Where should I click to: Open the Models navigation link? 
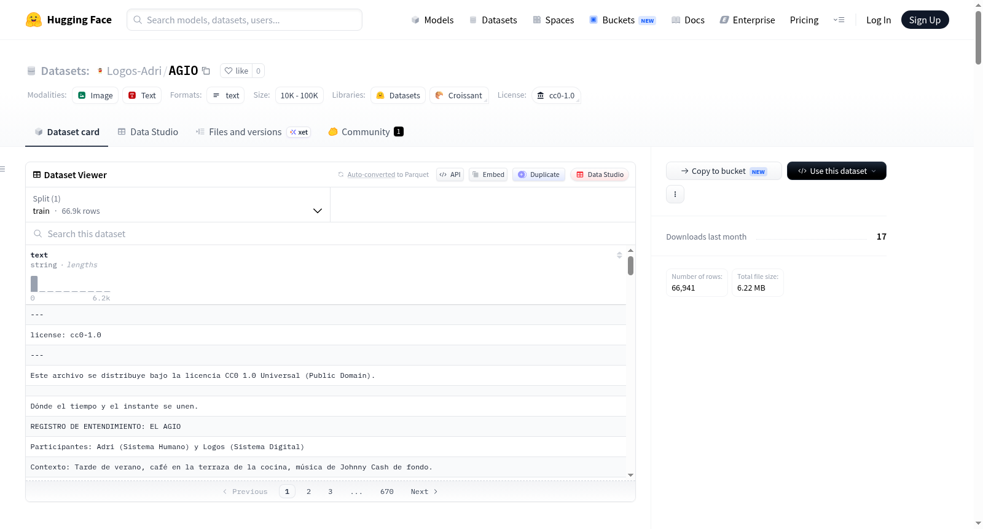pyautogui.click(x=433, y=20)
